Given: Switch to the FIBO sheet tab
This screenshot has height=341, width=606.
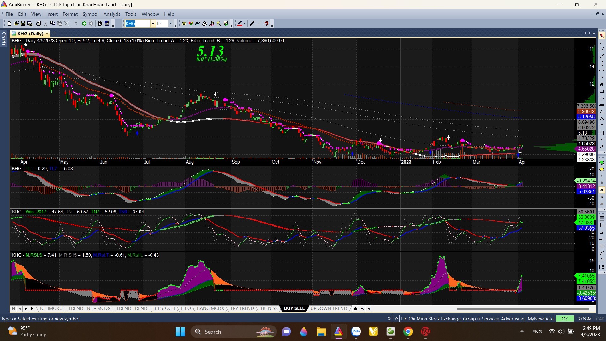Looking at the screenshot, I should (186, 308).
